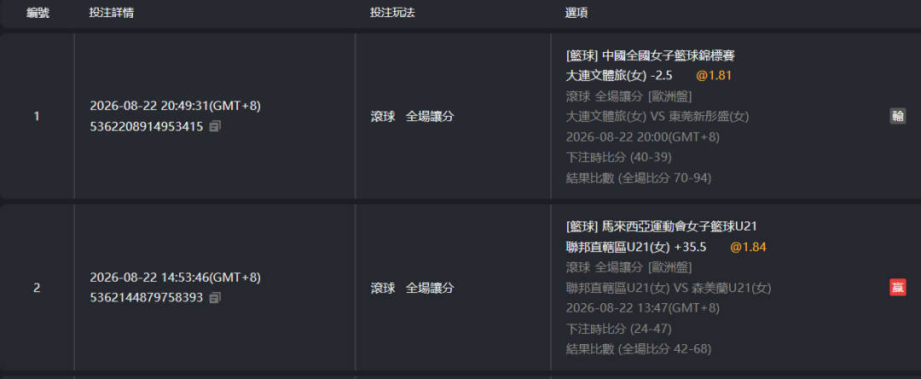Select bet ID text 5362144879758393
Screen dimensions: 921x379
pyautogui.click(x=147, y=297)
